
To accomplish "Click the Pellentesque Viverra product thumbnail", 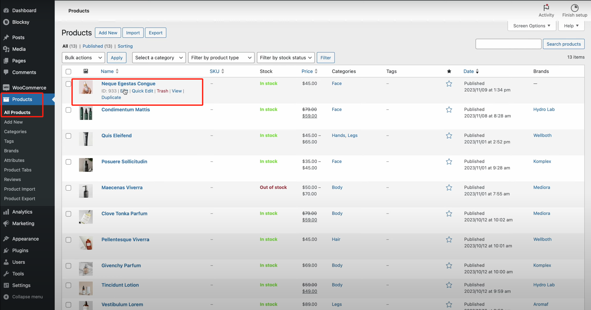I will click(x=86, y=243).
